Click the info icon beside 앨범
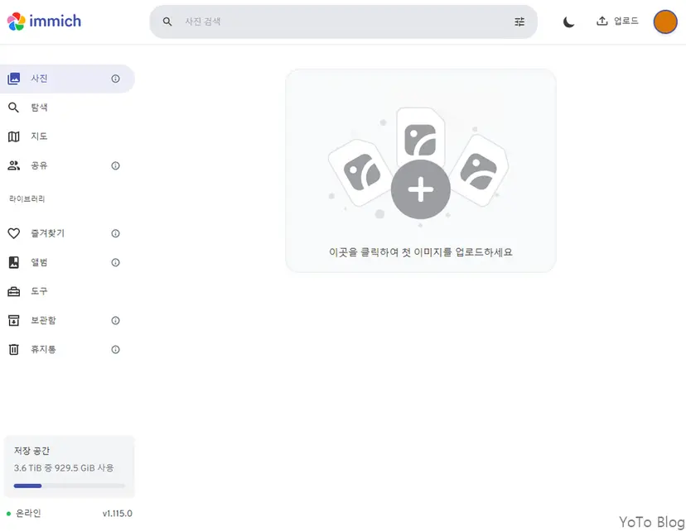 [115, 262]
